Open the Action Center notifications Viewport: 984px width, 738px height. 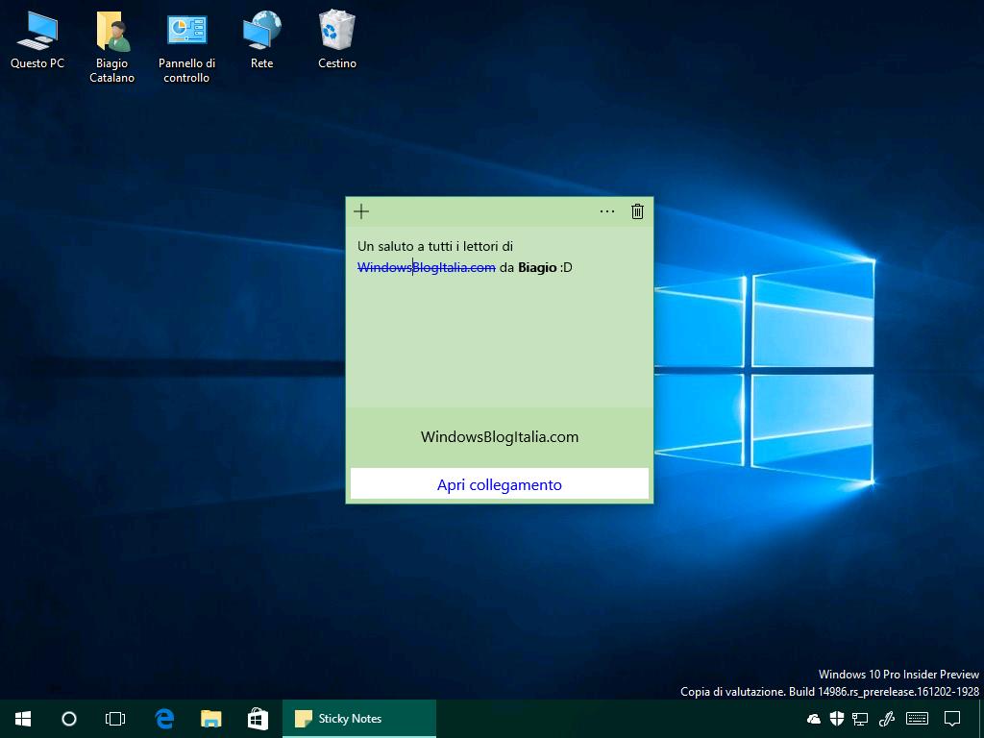[x=952, y=718]
